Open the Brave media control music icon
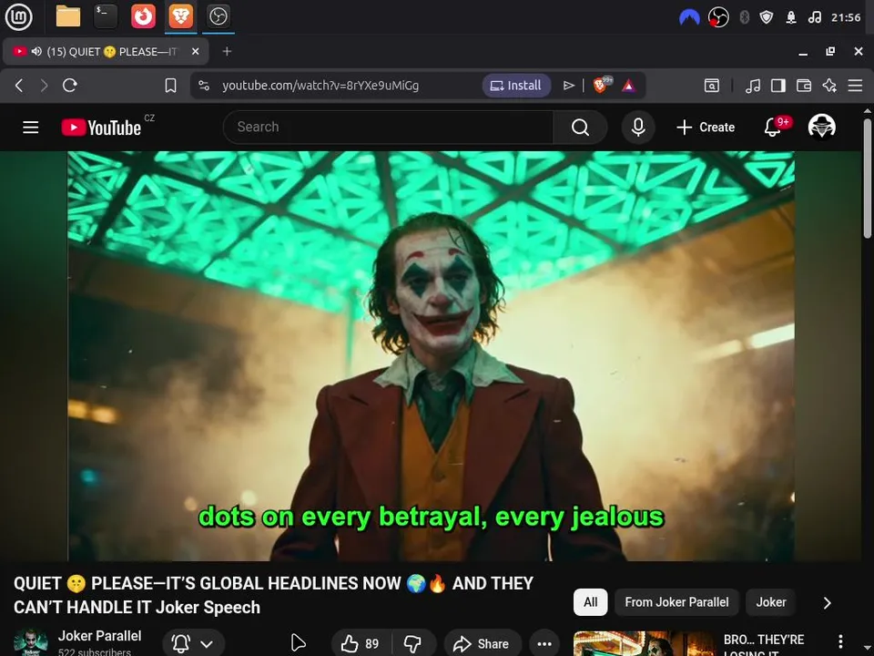This screenshot has height=656, width=874. point(753,86)
